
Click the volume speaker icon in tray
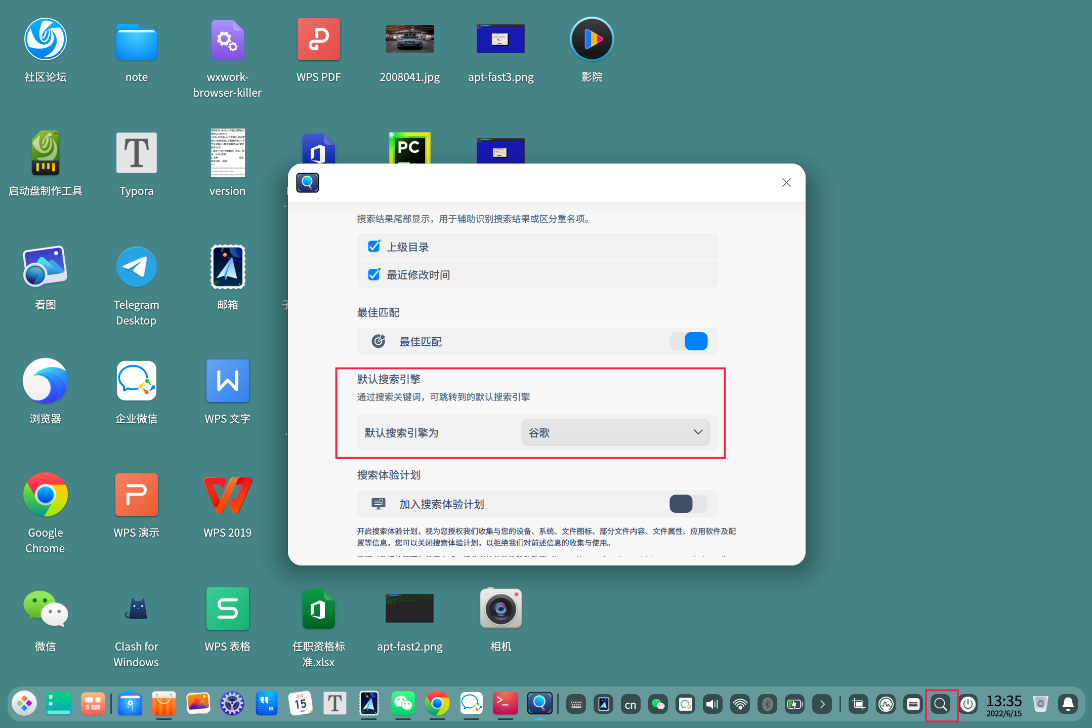pos(712,704)
